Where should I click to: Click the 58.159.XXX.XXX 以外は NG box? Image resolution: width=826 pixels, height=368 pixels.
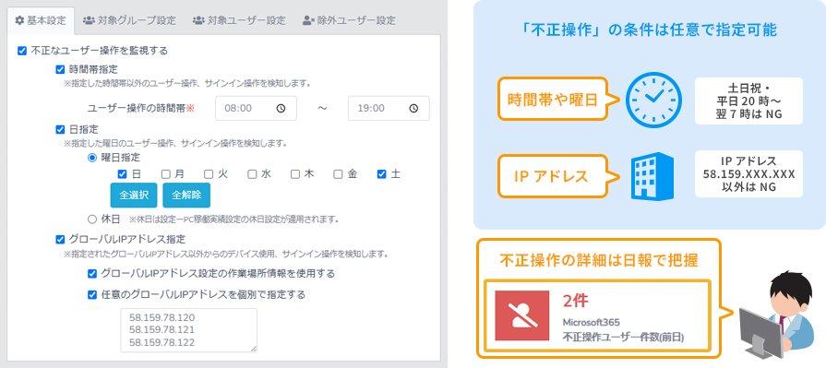point(748,174)
